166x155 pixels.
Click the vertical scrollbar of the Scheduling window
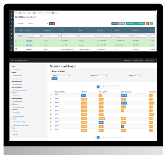point(156,31)
